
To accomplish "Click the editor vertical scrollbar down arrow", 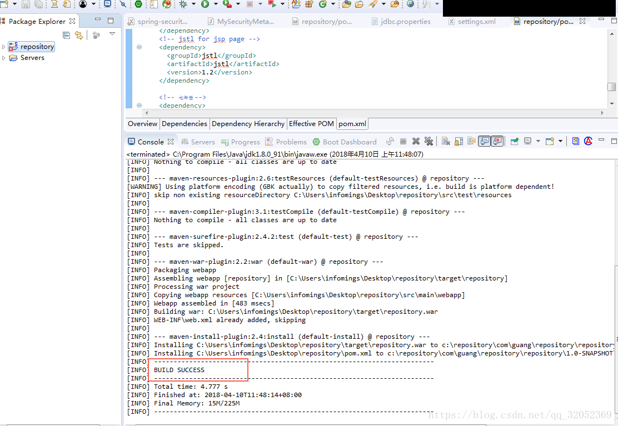I will [x=612, y=104].
